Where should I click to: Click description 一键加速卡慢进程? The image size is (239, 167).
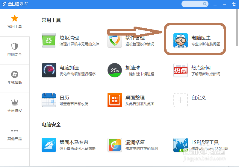pos(140,74)
